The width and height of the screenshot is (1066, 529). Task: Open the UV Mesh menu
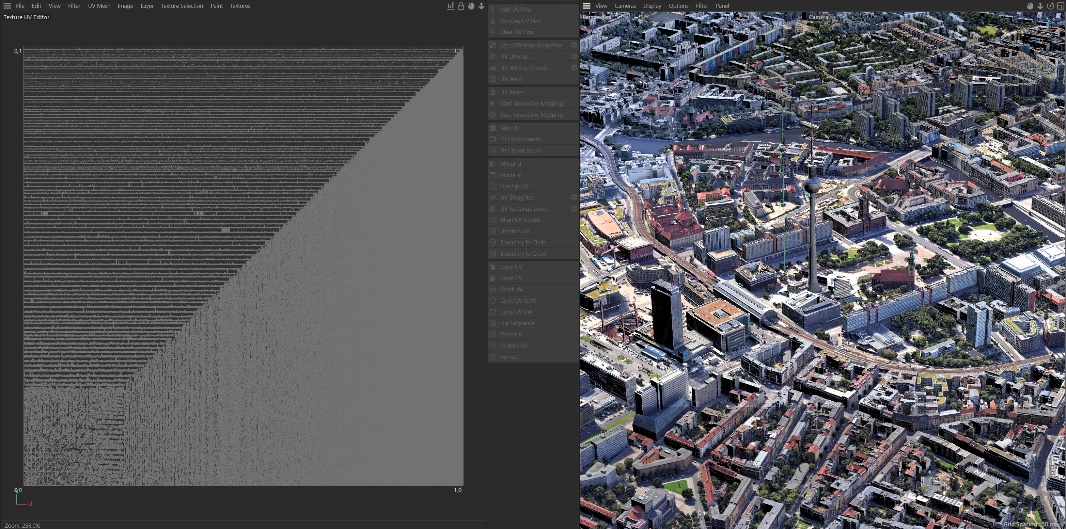coord(99,6)
